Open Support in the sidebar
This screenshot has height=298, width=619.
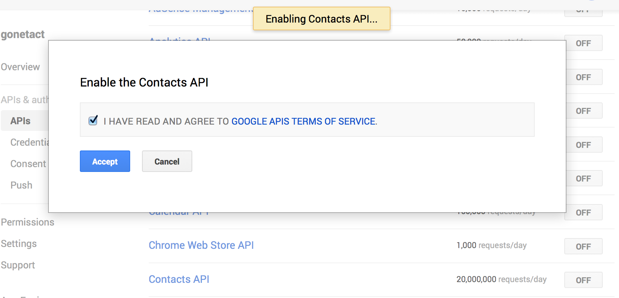tap(18, 265)
